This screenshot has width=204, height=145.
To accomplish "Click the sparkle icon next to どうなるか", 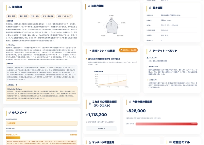I will point(148,80).
